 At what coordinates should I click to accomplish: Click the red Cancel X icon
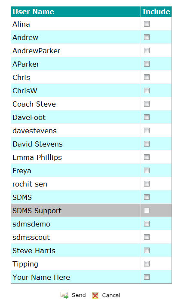point(95,295)
